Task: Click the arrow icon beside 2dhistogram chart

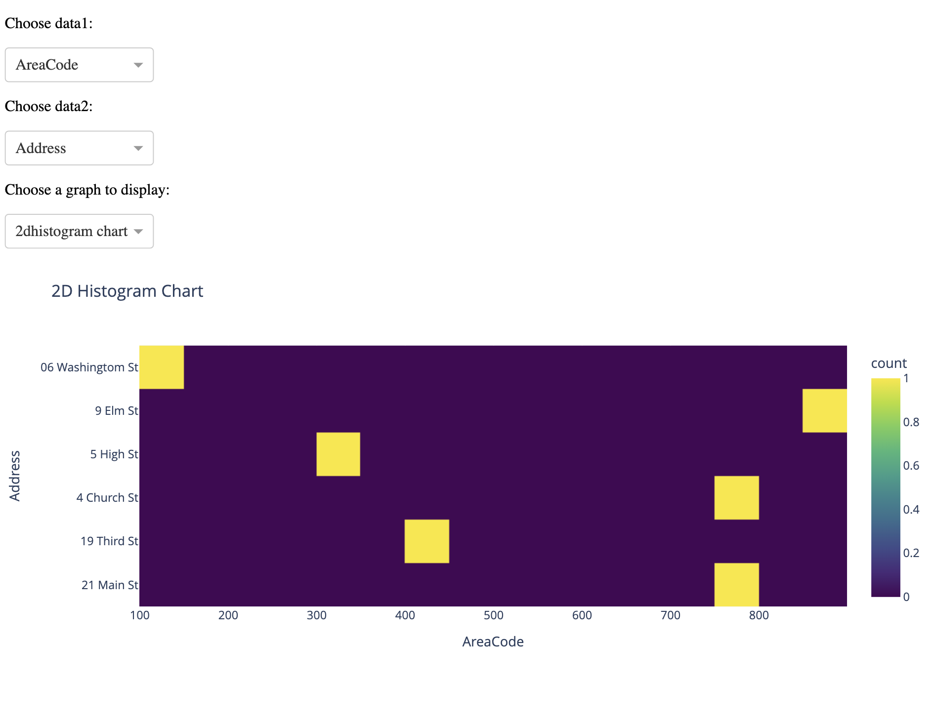Action: 138,232
